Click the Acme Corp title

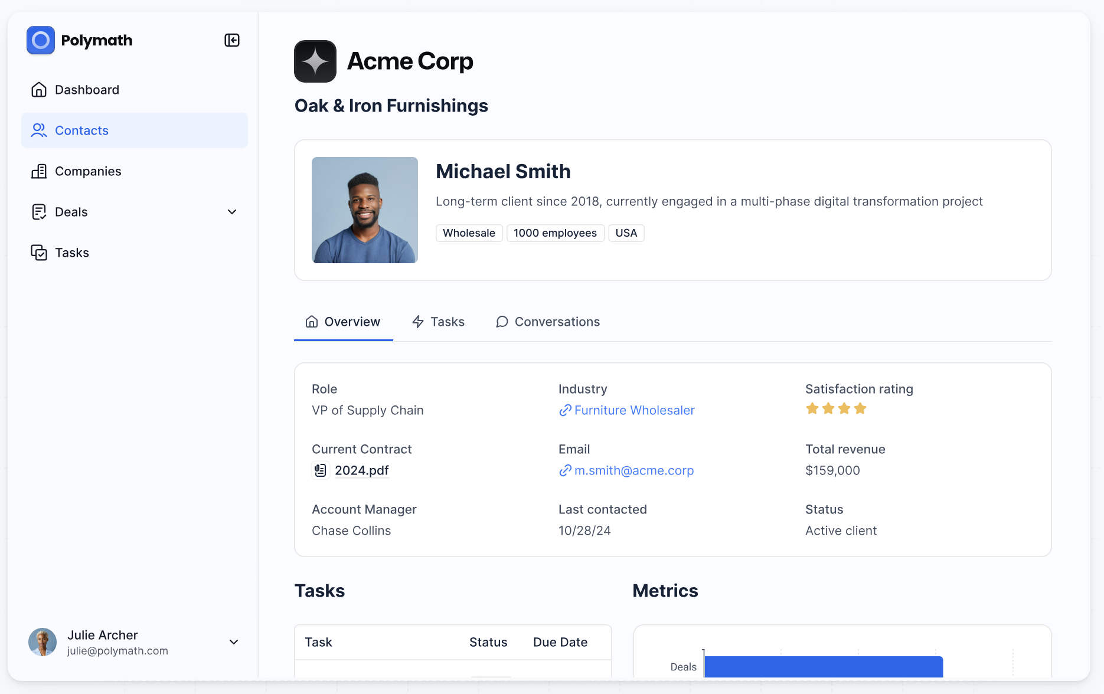pyautogui.click(x=410, y=61)
